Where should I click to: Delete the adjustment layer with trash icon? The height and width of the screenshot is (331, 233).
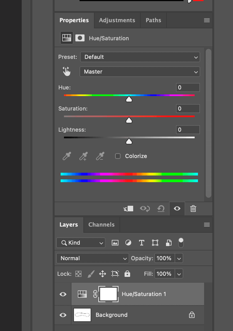[193, 209]
